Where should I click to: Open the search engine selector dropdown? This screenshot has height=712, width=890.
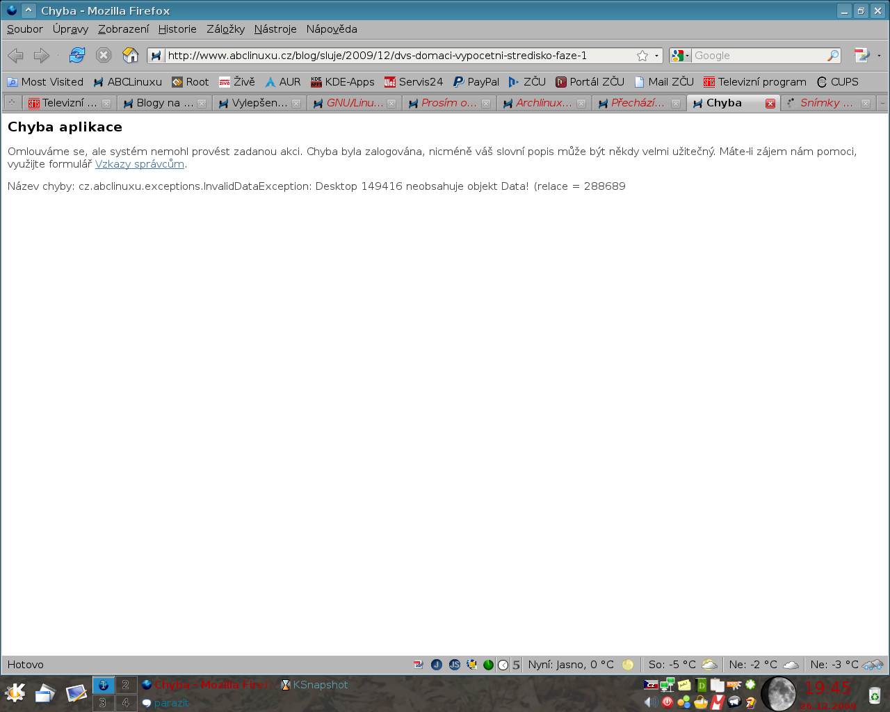[681, 56]
